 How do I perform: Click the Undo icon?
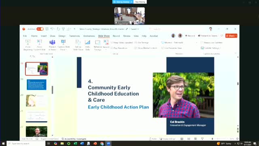52,29
